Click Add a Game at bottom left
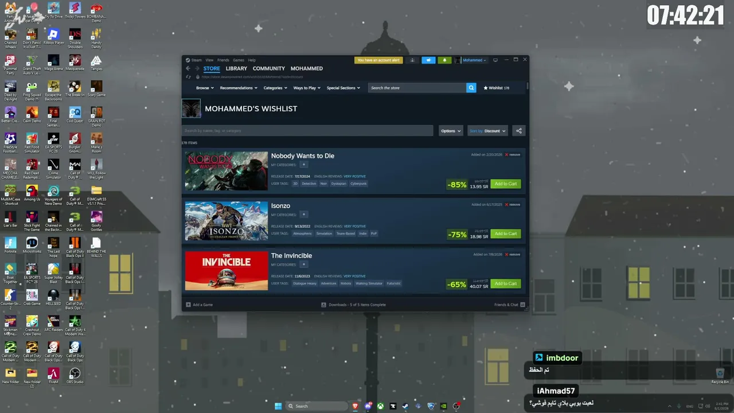Image resolution: width=734 pixels, height=413 pixels. (200, 305)
